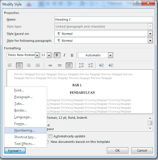The height and width of the screenshot is (160, 158).
Task: Increase paragraph spacing
Action: (x=81, y=65)
